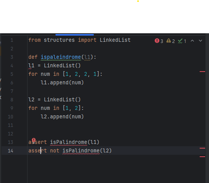Click error stripe mark beside line 14
This screenshot has height=183, width=209.
click(202, 148)
